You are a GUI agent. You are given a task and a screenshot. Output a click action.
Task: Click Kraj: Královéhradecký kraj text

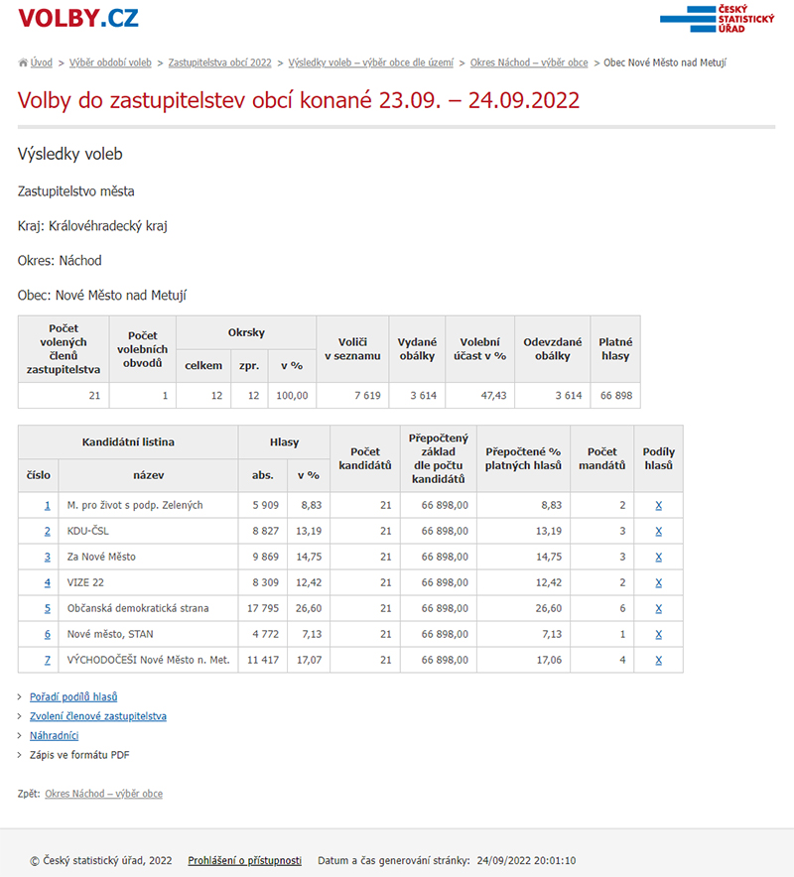pyautogui.click(x=92, y=226)
